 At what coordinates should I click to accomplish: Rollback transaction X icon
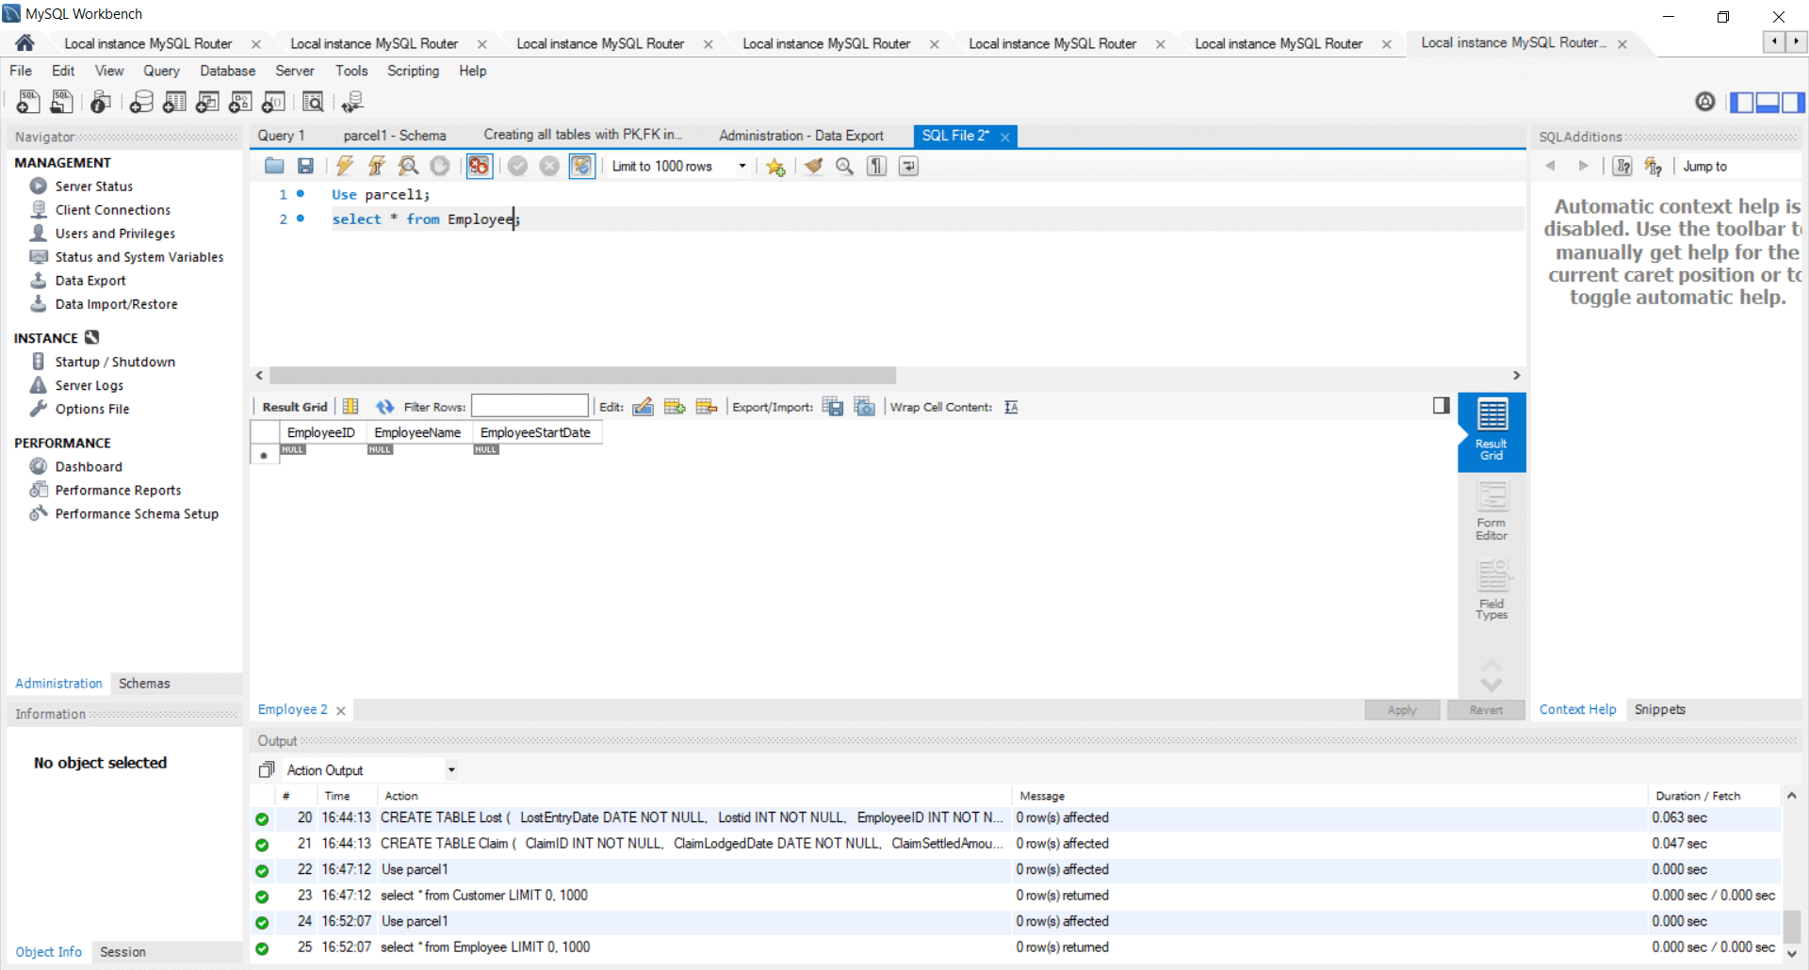(549, 167)
